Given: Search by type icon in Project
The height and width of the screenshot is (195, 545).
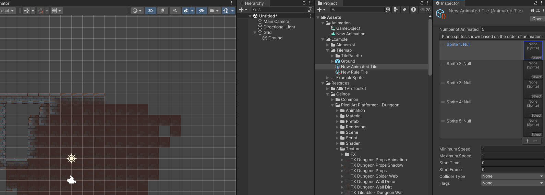Looking at the screenshot, I should pos(396,10).
